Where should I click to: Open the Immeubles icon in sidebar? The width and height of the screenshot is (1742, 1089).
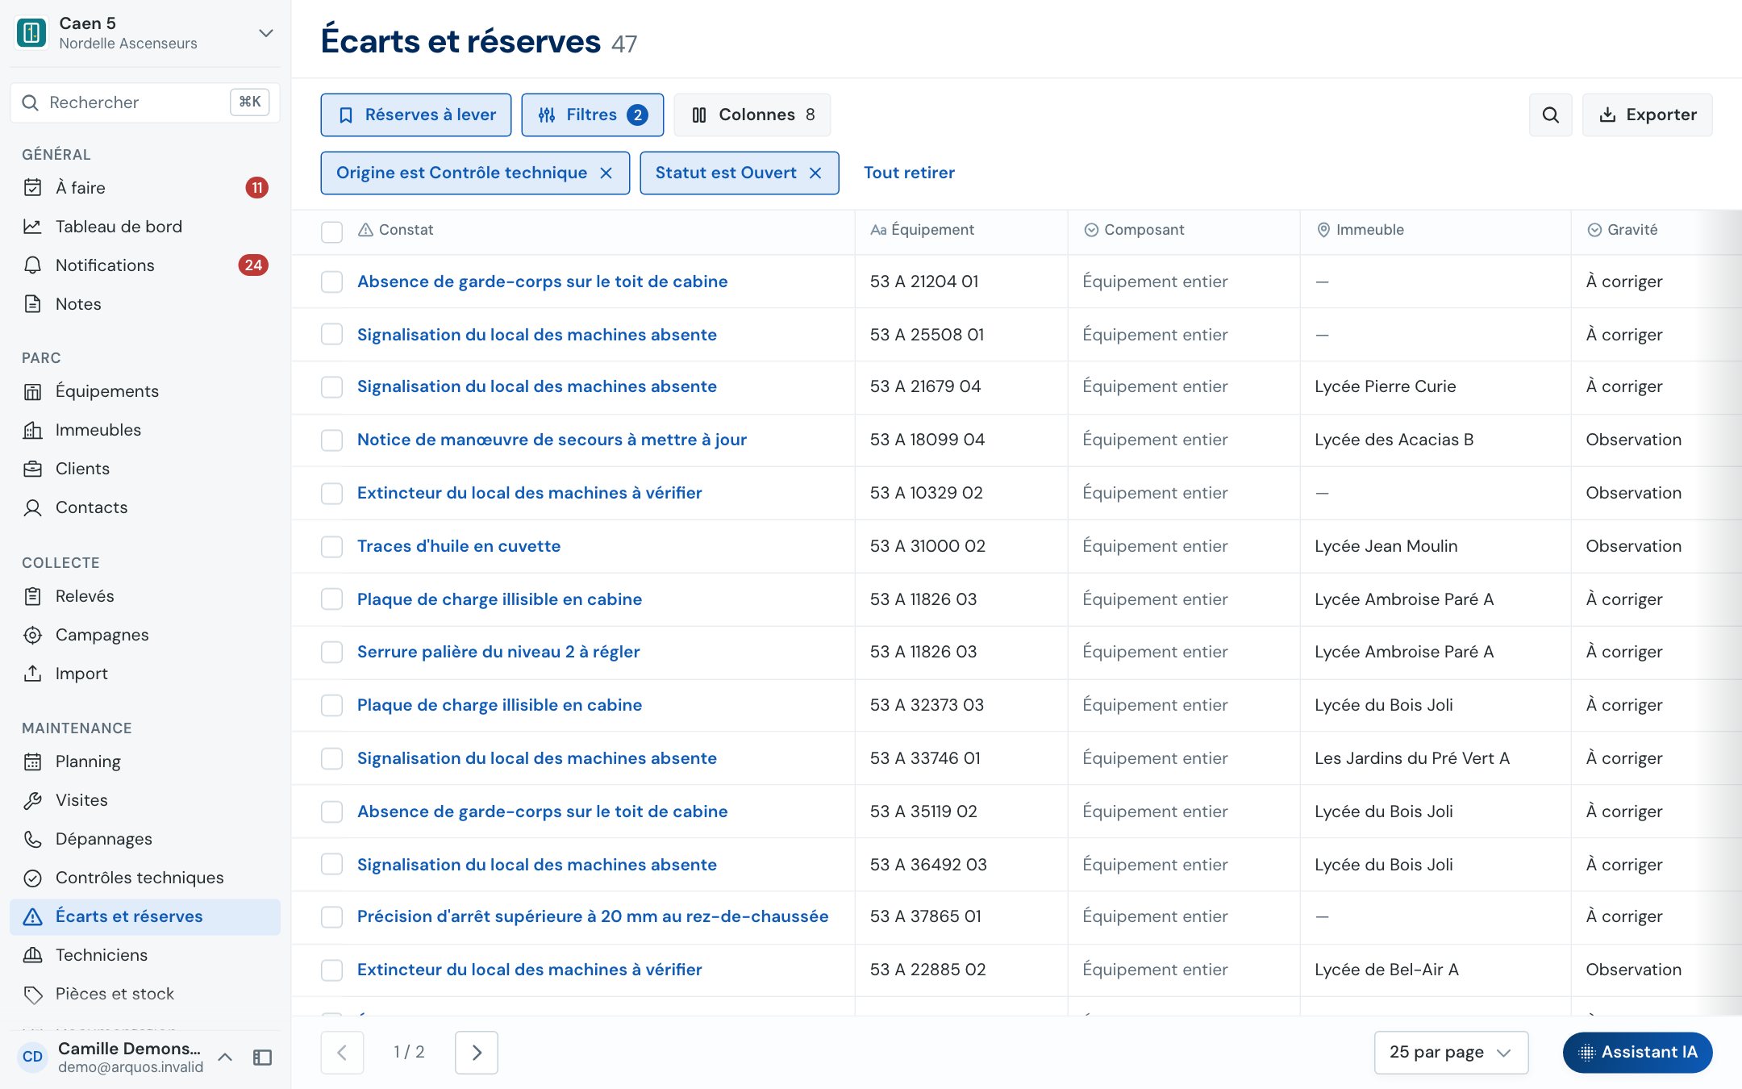point(32,430)
